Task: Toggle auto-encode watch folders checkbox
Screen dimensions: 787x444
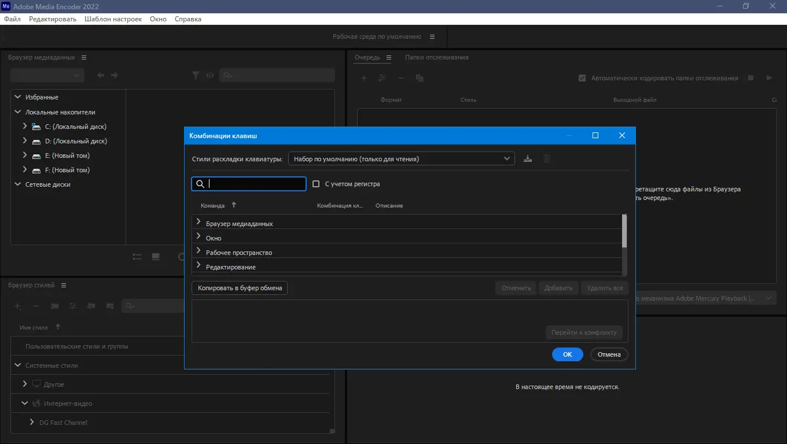Action: [582, 78]
